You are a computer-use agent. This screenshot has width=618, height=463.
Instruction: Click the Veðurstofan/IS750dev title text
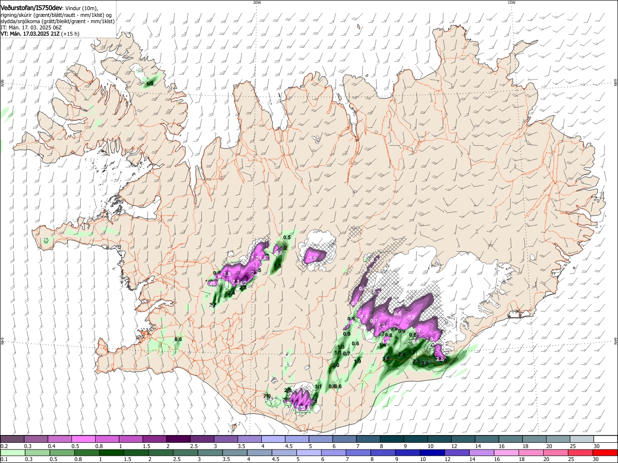coord(31,8)
